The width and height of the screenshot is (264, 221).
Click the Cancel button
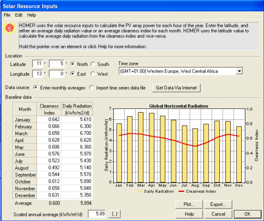[218, 214]
